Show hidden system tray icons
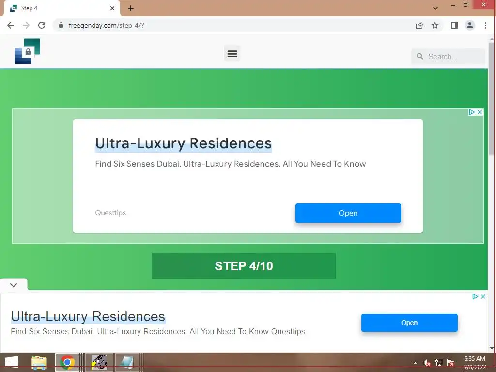This screenshot has height=372, width=496. pos(415,363)
